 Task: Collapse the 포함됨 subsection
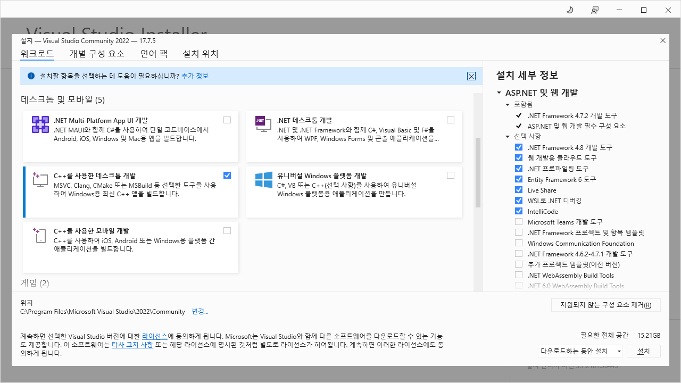coord(508,105)
